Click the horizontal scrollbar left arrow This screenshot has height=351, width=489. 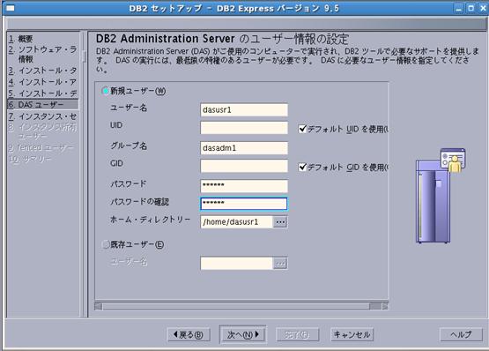(x=98, y=306)
